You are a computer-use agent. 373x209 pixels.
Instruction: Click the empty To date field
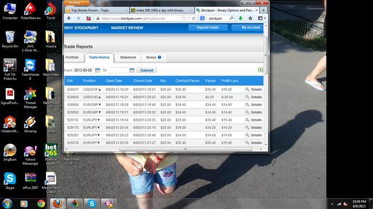(x=118, y=71)
